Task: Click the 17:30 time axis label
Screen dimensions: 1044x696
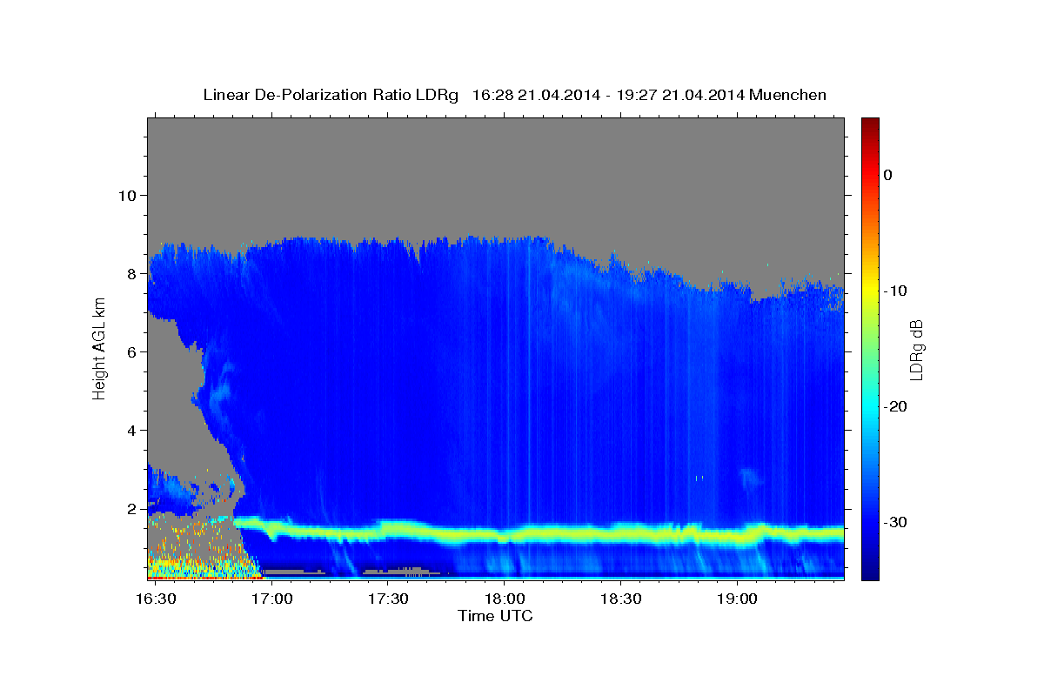Action: click(388, 599)
